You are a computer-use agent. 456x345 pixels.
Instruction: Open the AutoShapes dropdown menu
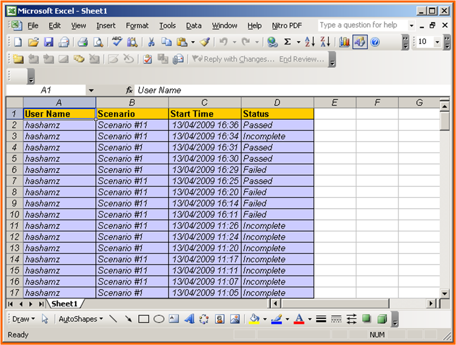[x=81, y=319]
